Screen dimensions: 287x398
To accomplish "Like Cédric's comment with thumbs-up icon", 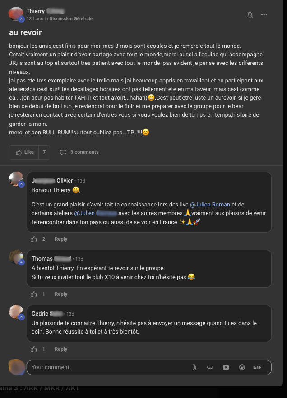I will (34, 349).
